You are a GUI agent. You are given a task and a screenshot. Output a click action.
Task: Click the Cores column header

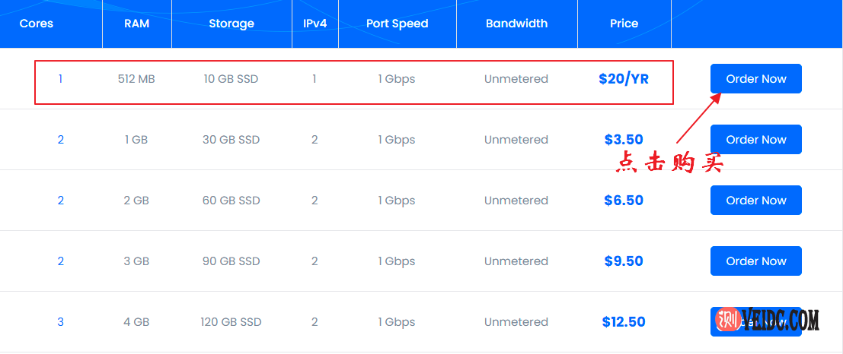(37, 24)
